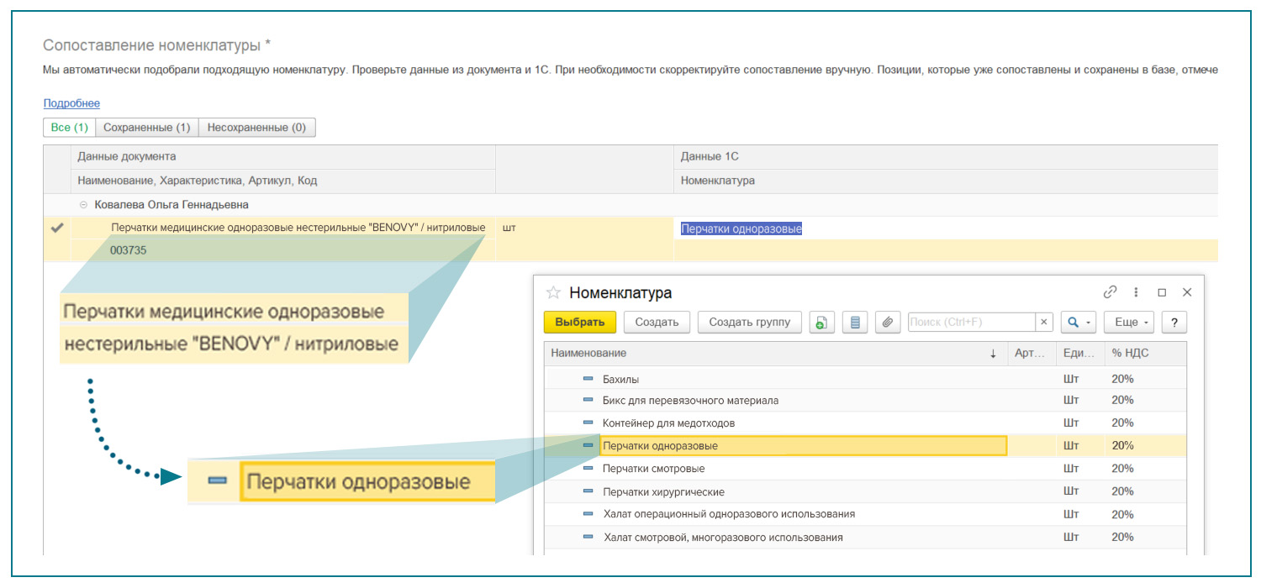Screen dimensions: 1261x588
Task: Open the magnifier search dropdown
Action: (1078, 323)
